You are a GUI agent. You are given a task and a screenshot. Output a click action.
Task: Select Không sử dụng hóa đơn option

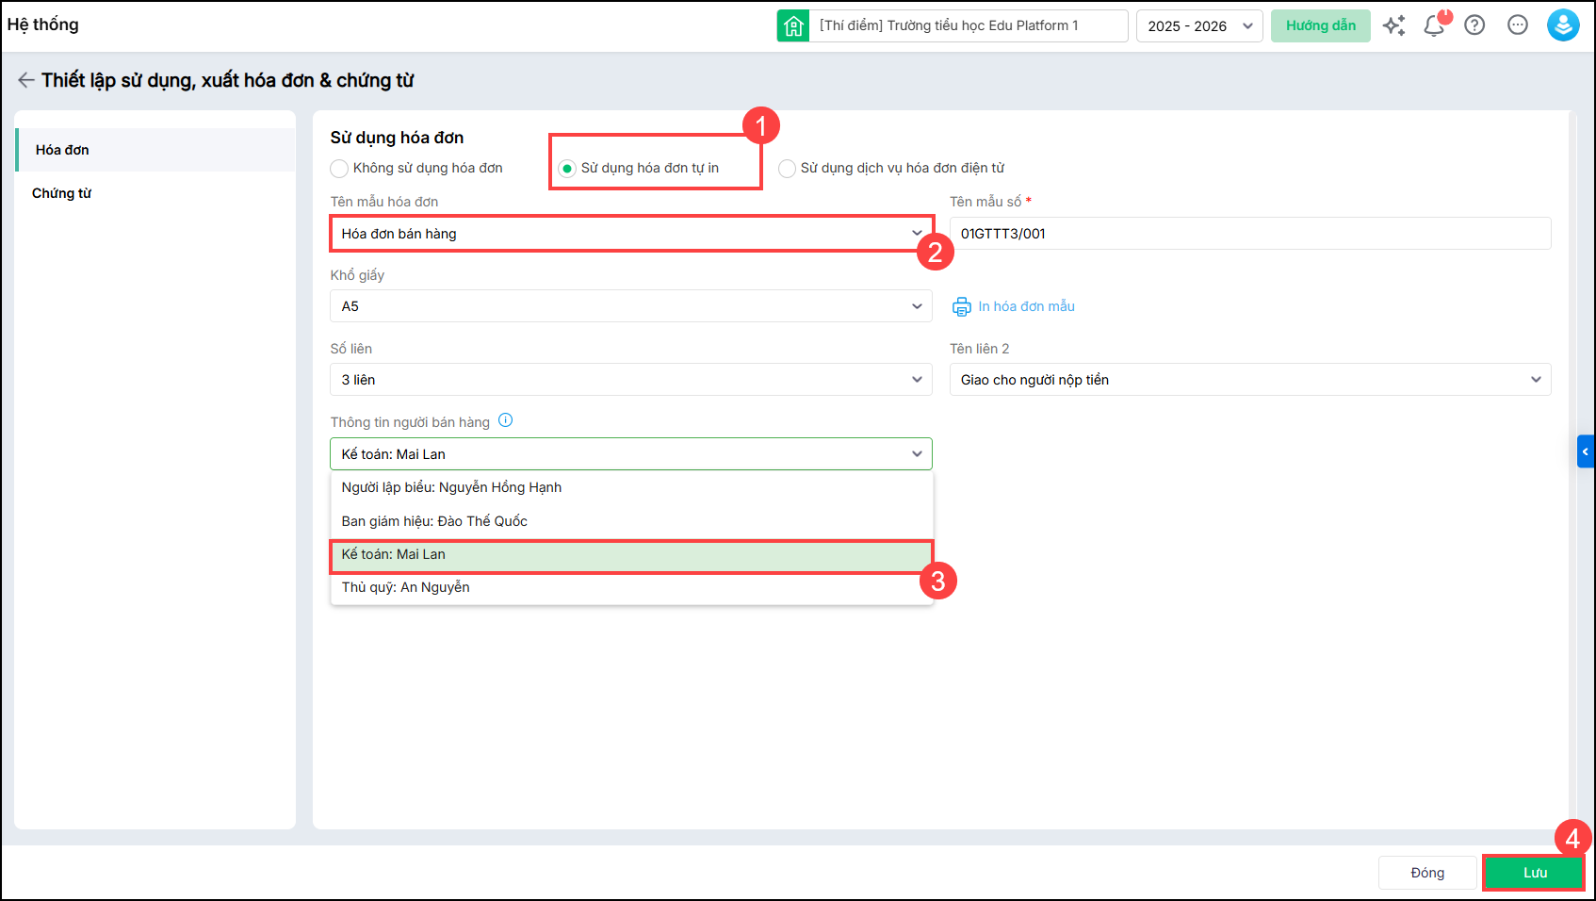point(339,169)
